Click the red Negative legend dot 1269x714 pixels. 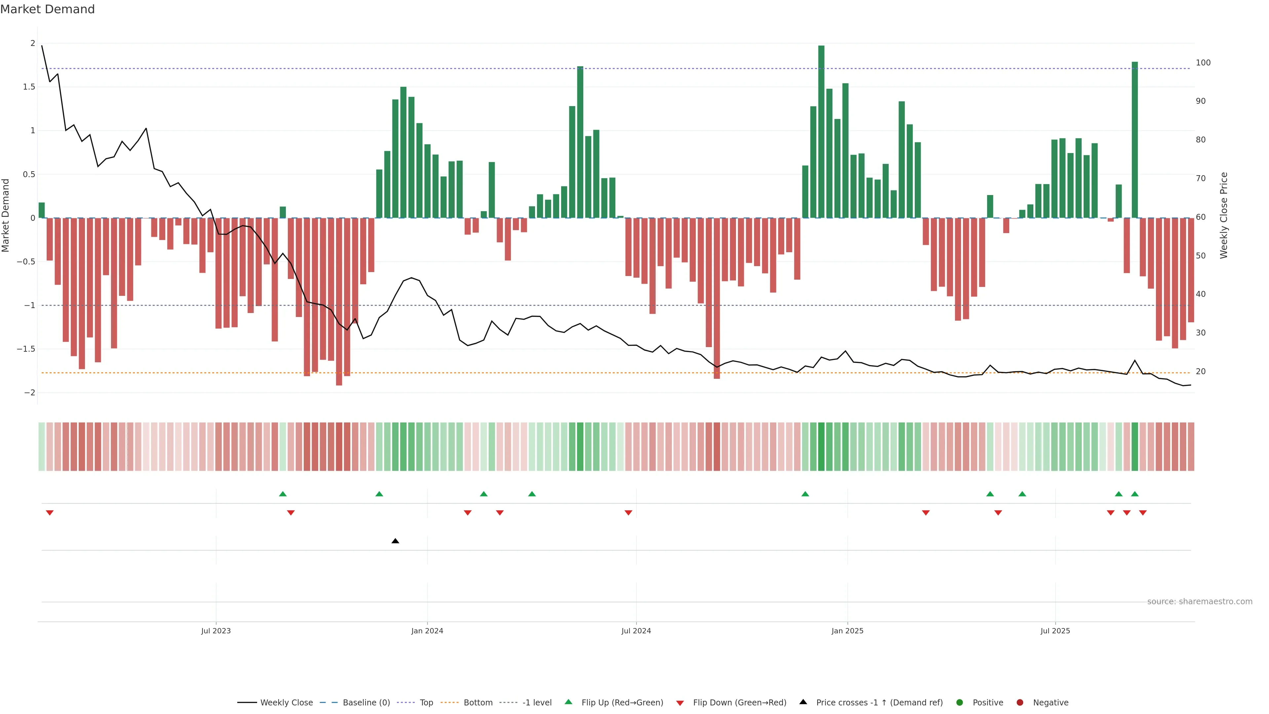pyautogui.click(x=1020, y=703)
